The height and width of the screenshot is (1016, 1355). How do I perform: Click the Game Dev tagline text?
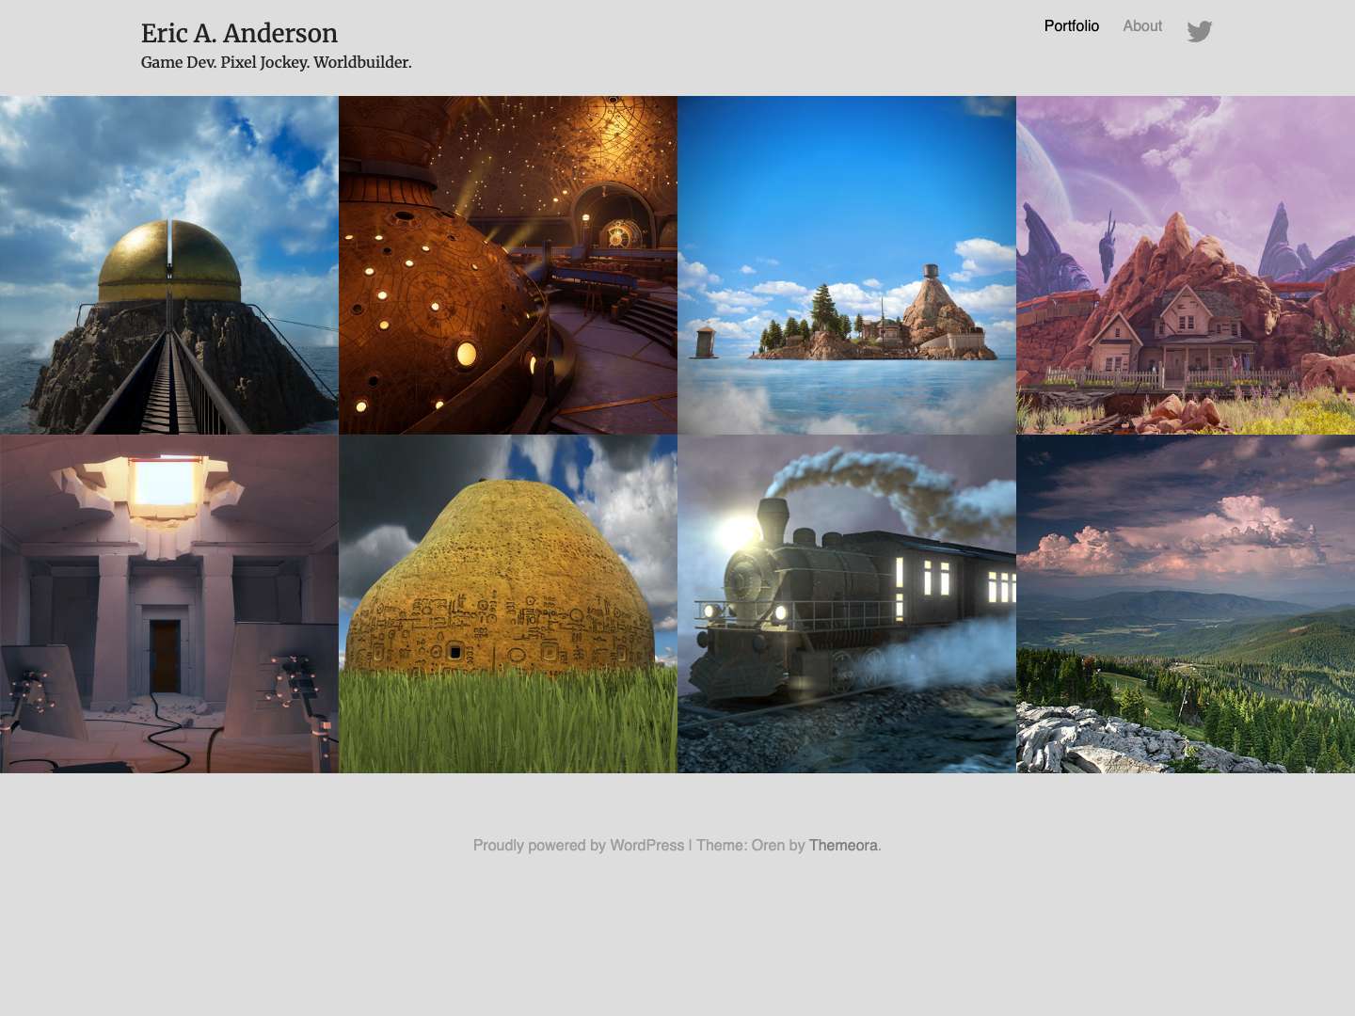[276, 63]
